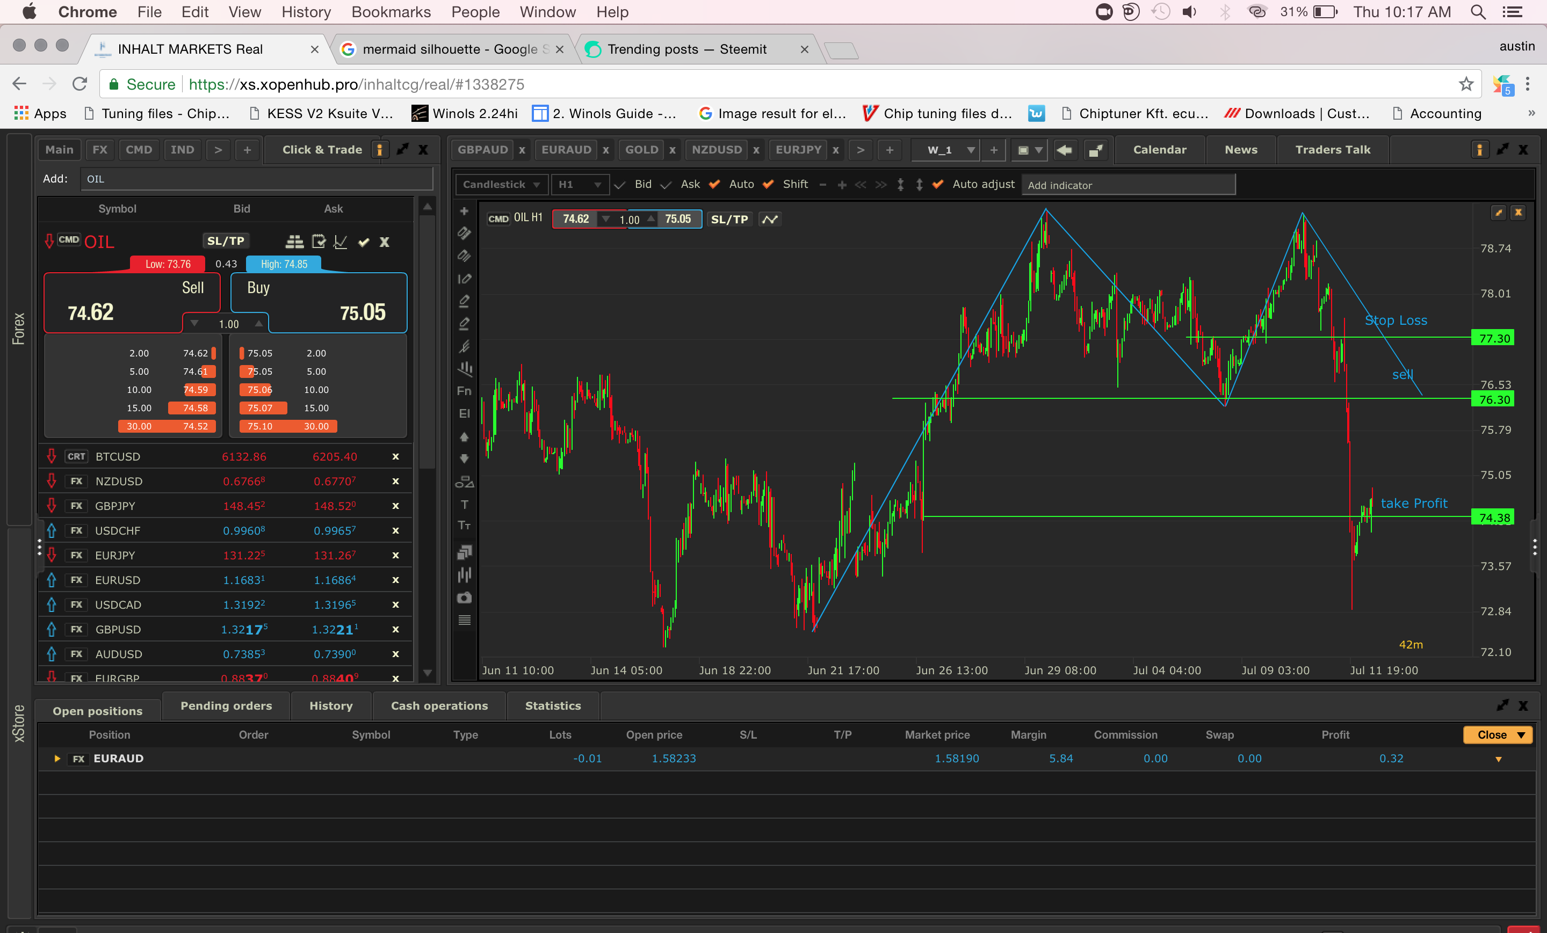Open the Candlestick chart type dropdown
Image resolution: width=1547 pixels, height=933 pixels.
tap(501, 185)
